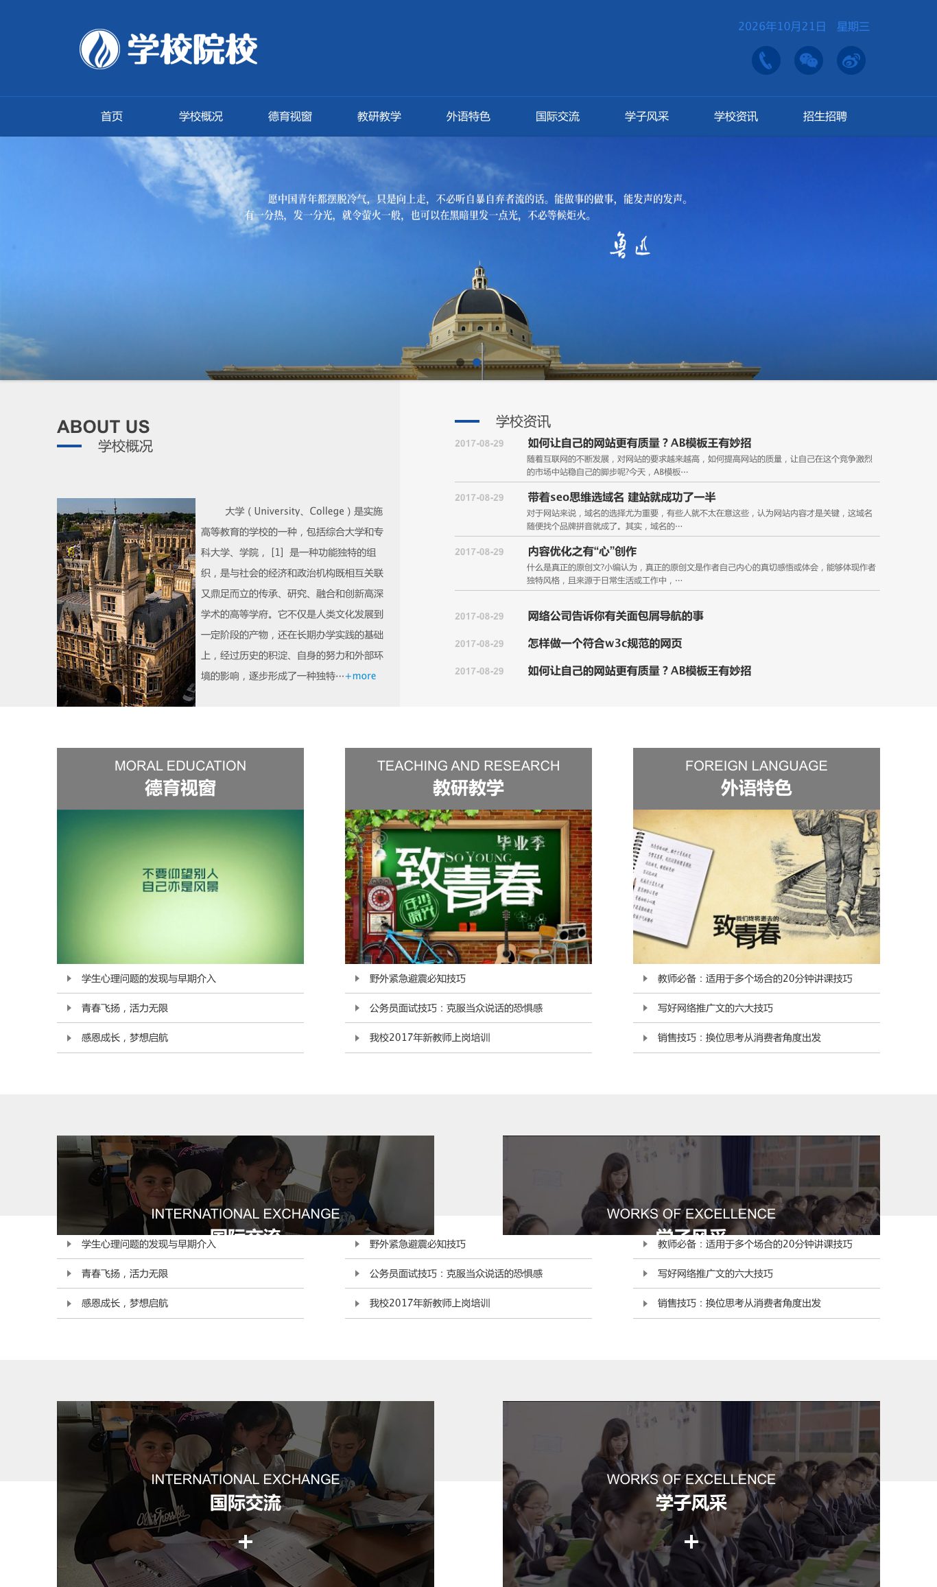Screen dimensions: 937x1587
Task: Click the FOREIGN LANGUAGE 外语特色 header
Action: tap(757, 779)
